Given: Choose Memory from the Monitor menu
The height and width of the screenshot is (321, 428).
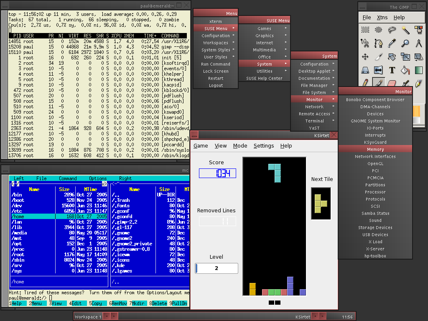Looking at the screenshot, I should pos(375,149).
